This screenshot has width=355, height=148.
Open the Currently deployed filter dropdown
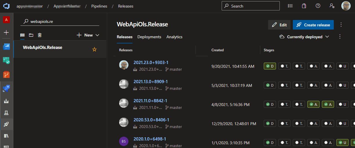304,37
